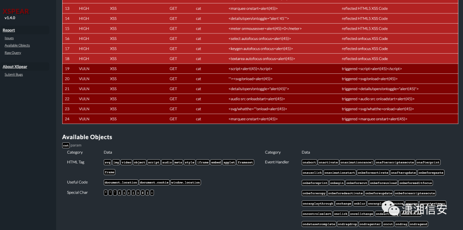Select <script>alert(45)</script> payload in row 19
Image resolution: width=463 pixels, height=230 pixels.
[250, 69]
